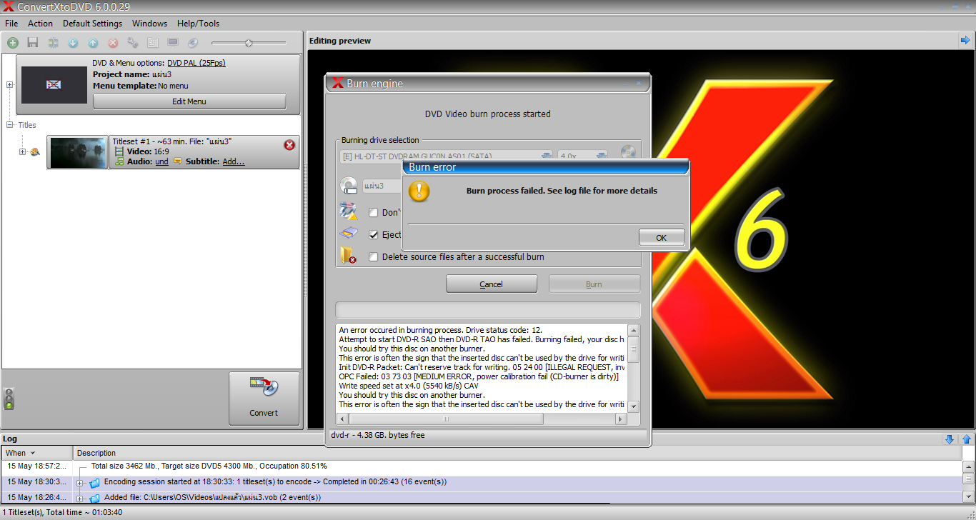976x520 pixels.
Task: Click the disc refresh icon in Burn engine
Action: [628, 153]
